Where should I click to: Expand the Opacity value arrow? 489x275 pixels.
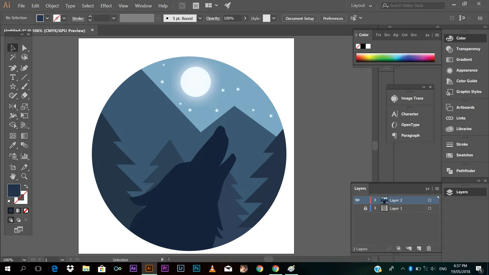coord(245,18)
